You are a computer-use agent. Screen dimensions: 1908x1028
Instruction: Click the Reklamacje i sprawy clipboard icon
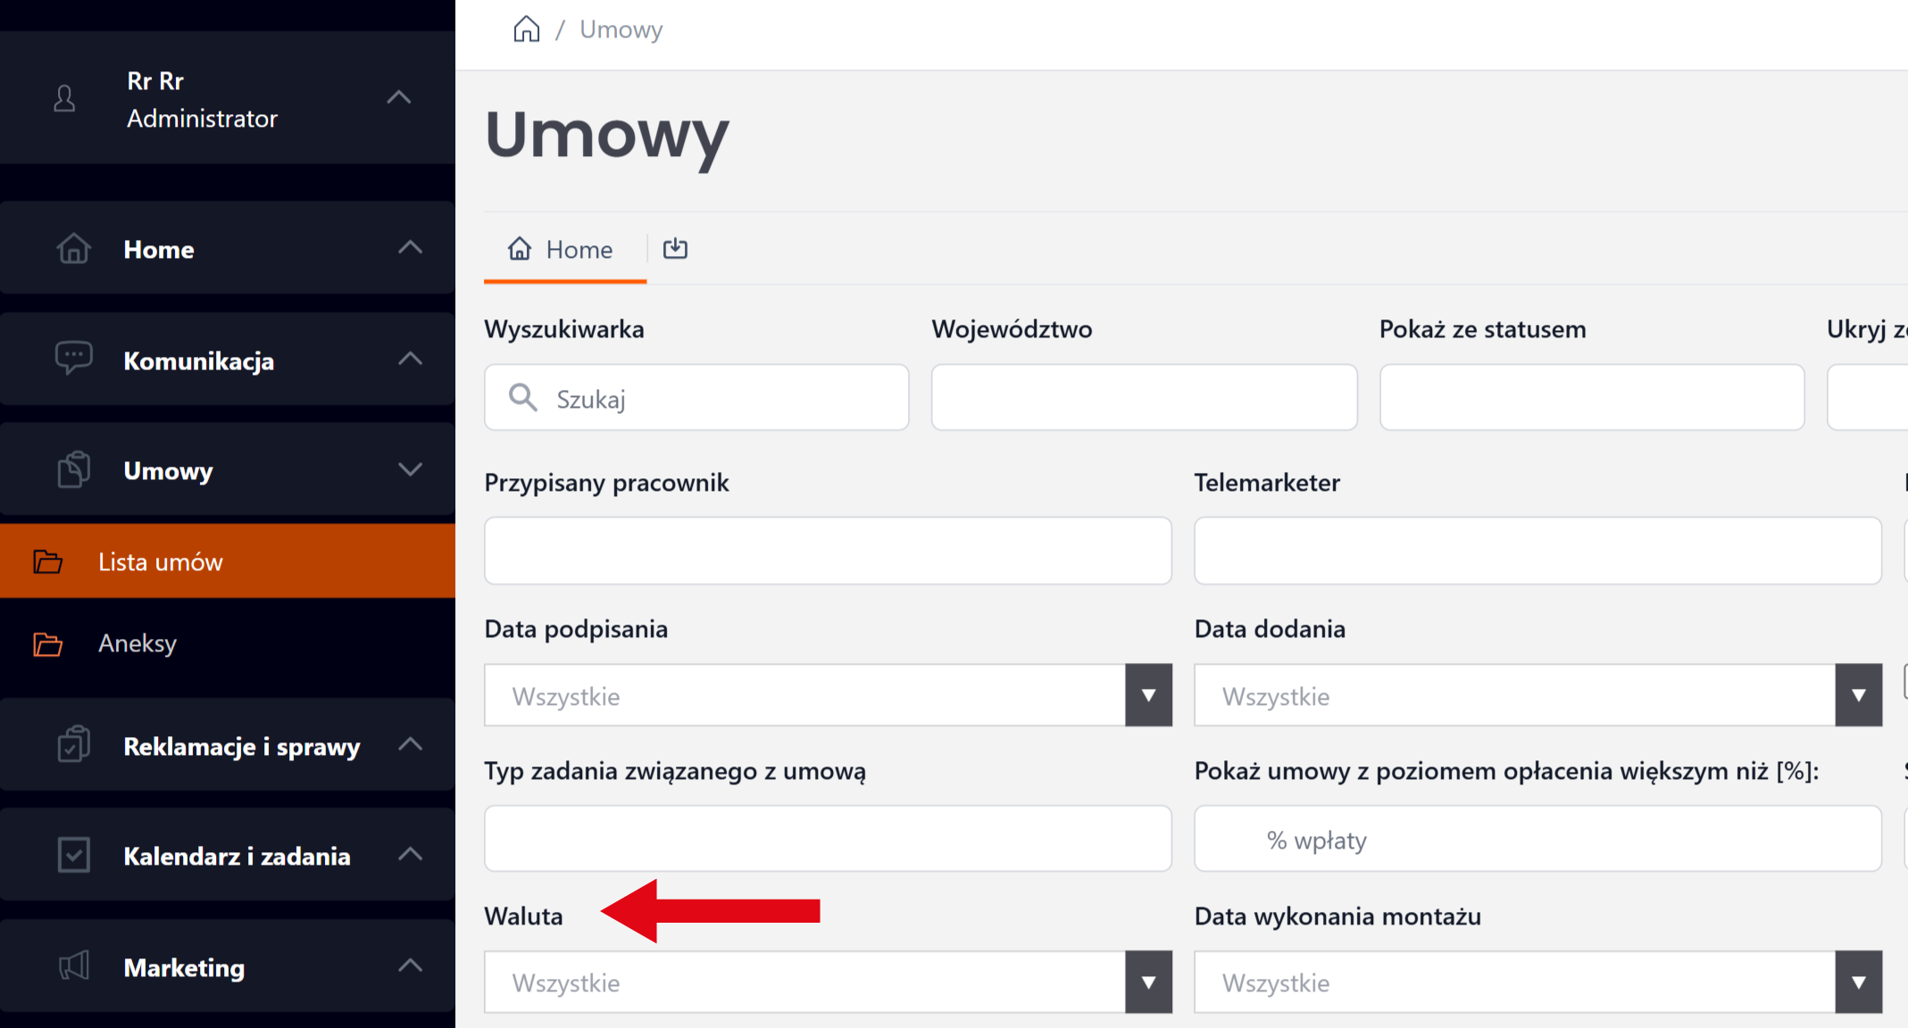[x=73, y=745]
